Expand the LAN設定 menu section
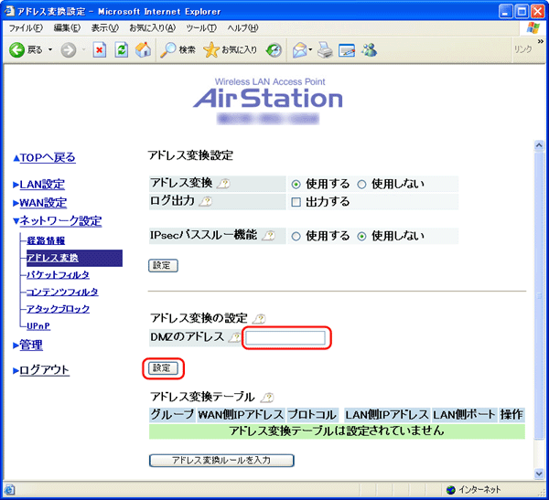The width and height of the screenshot is (549, 500). pos(42,185)
